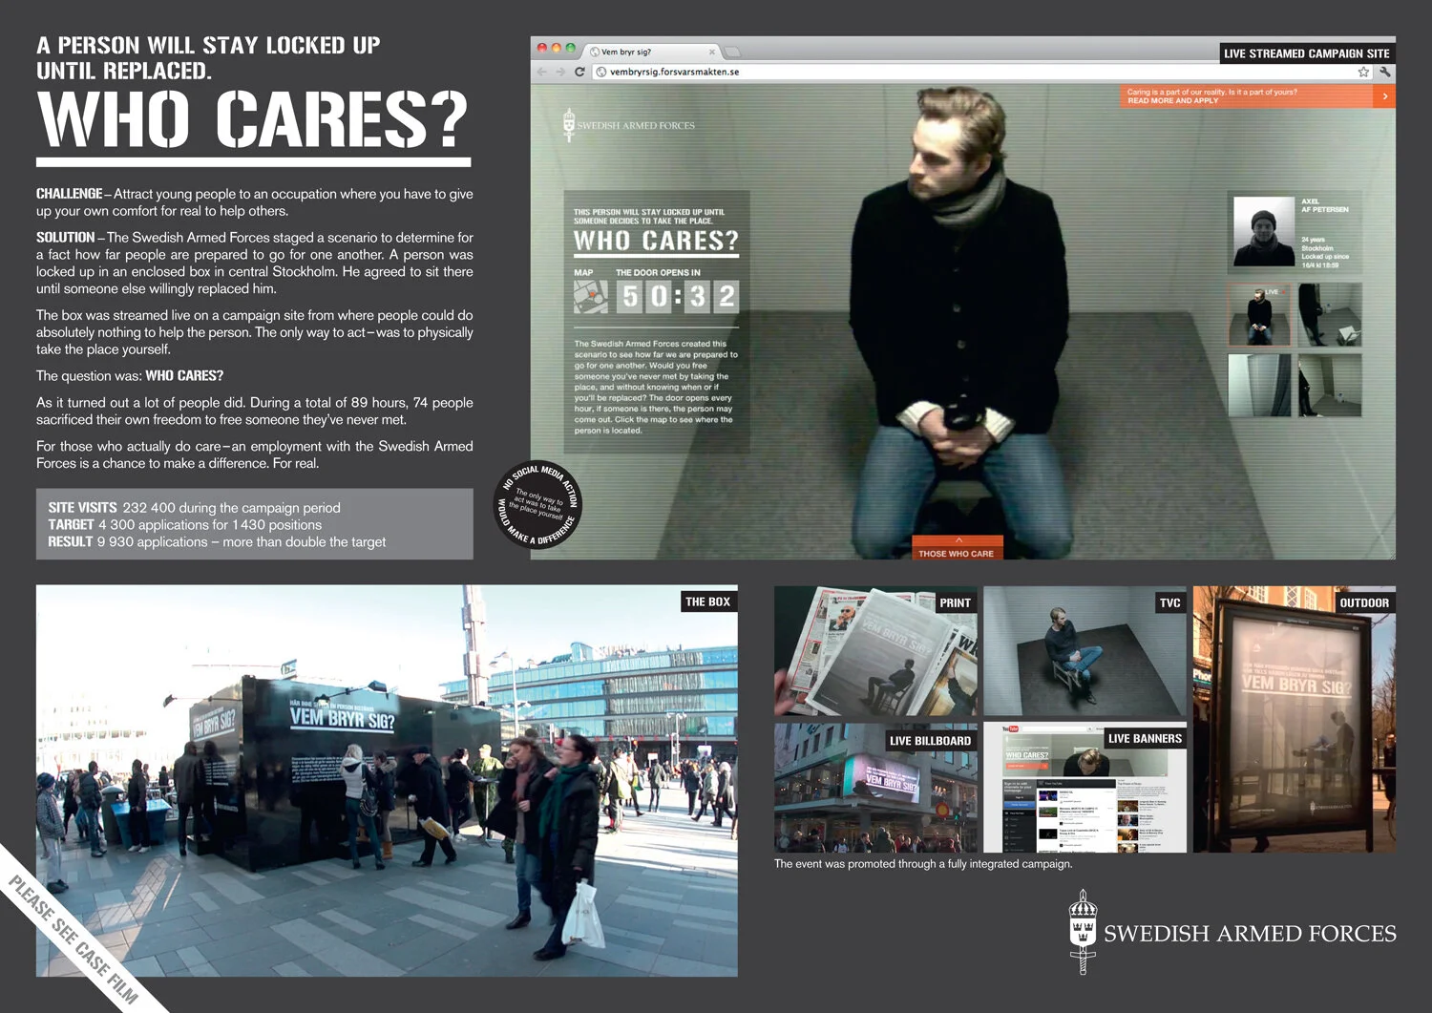
Task: Close the 'Vem bryr sig?' tab
Action: (x=712, y=52)
